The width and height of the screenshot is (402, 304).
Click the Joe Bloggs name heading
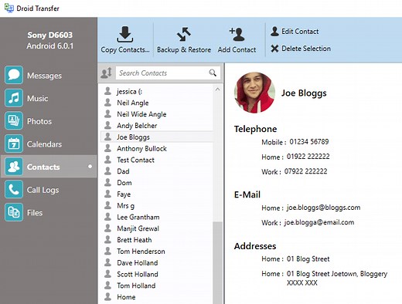pyautogui.click(x=304, y=93)
